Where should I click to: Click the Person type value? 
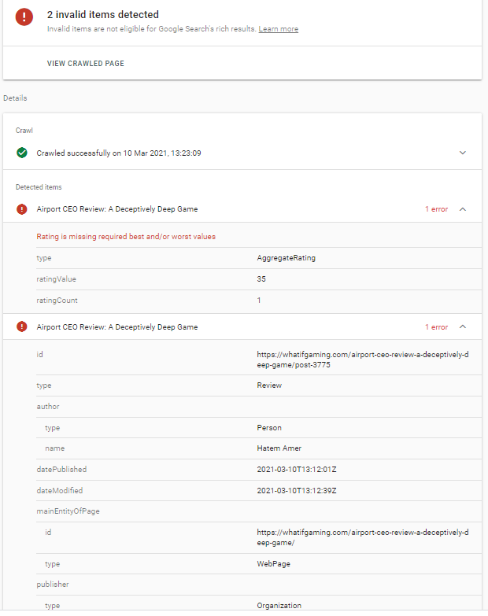click(269, 428)
